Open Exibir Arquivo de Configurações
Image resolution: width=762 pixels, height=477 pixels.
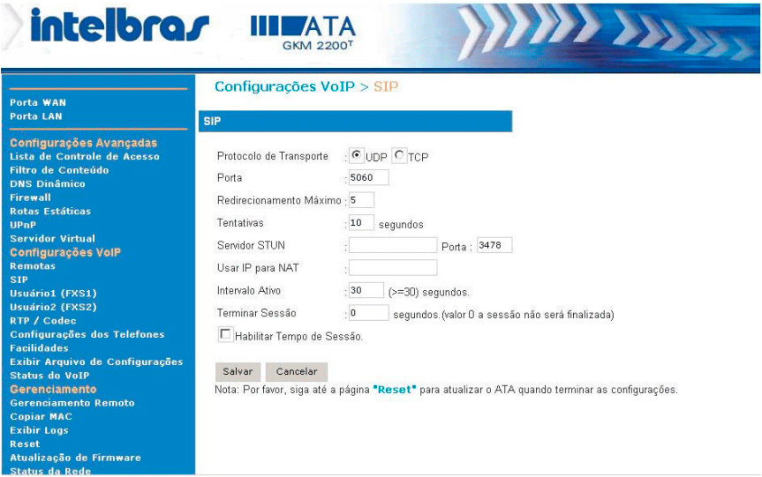click(97, 361)
